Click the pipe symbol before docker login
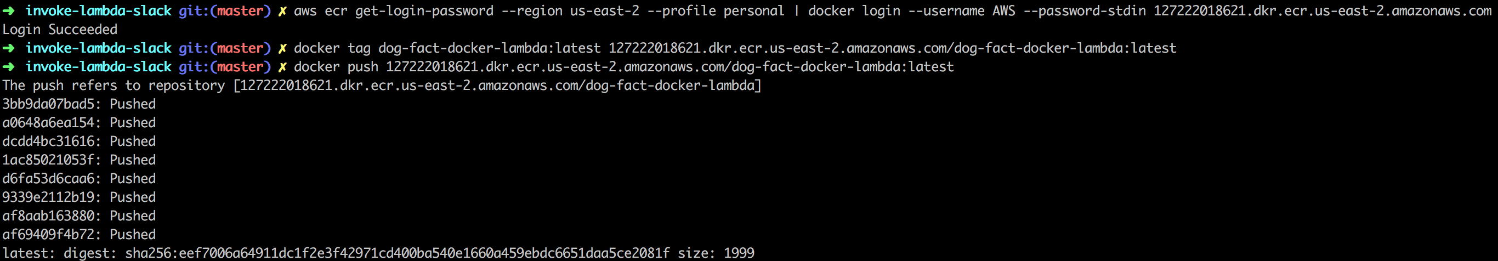This screenshot has height=261, width=1498. click(x=796, y=11)
